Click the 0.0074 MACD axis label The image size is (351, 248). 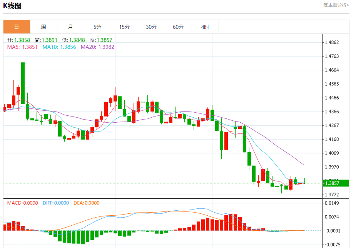coord(332,217)
